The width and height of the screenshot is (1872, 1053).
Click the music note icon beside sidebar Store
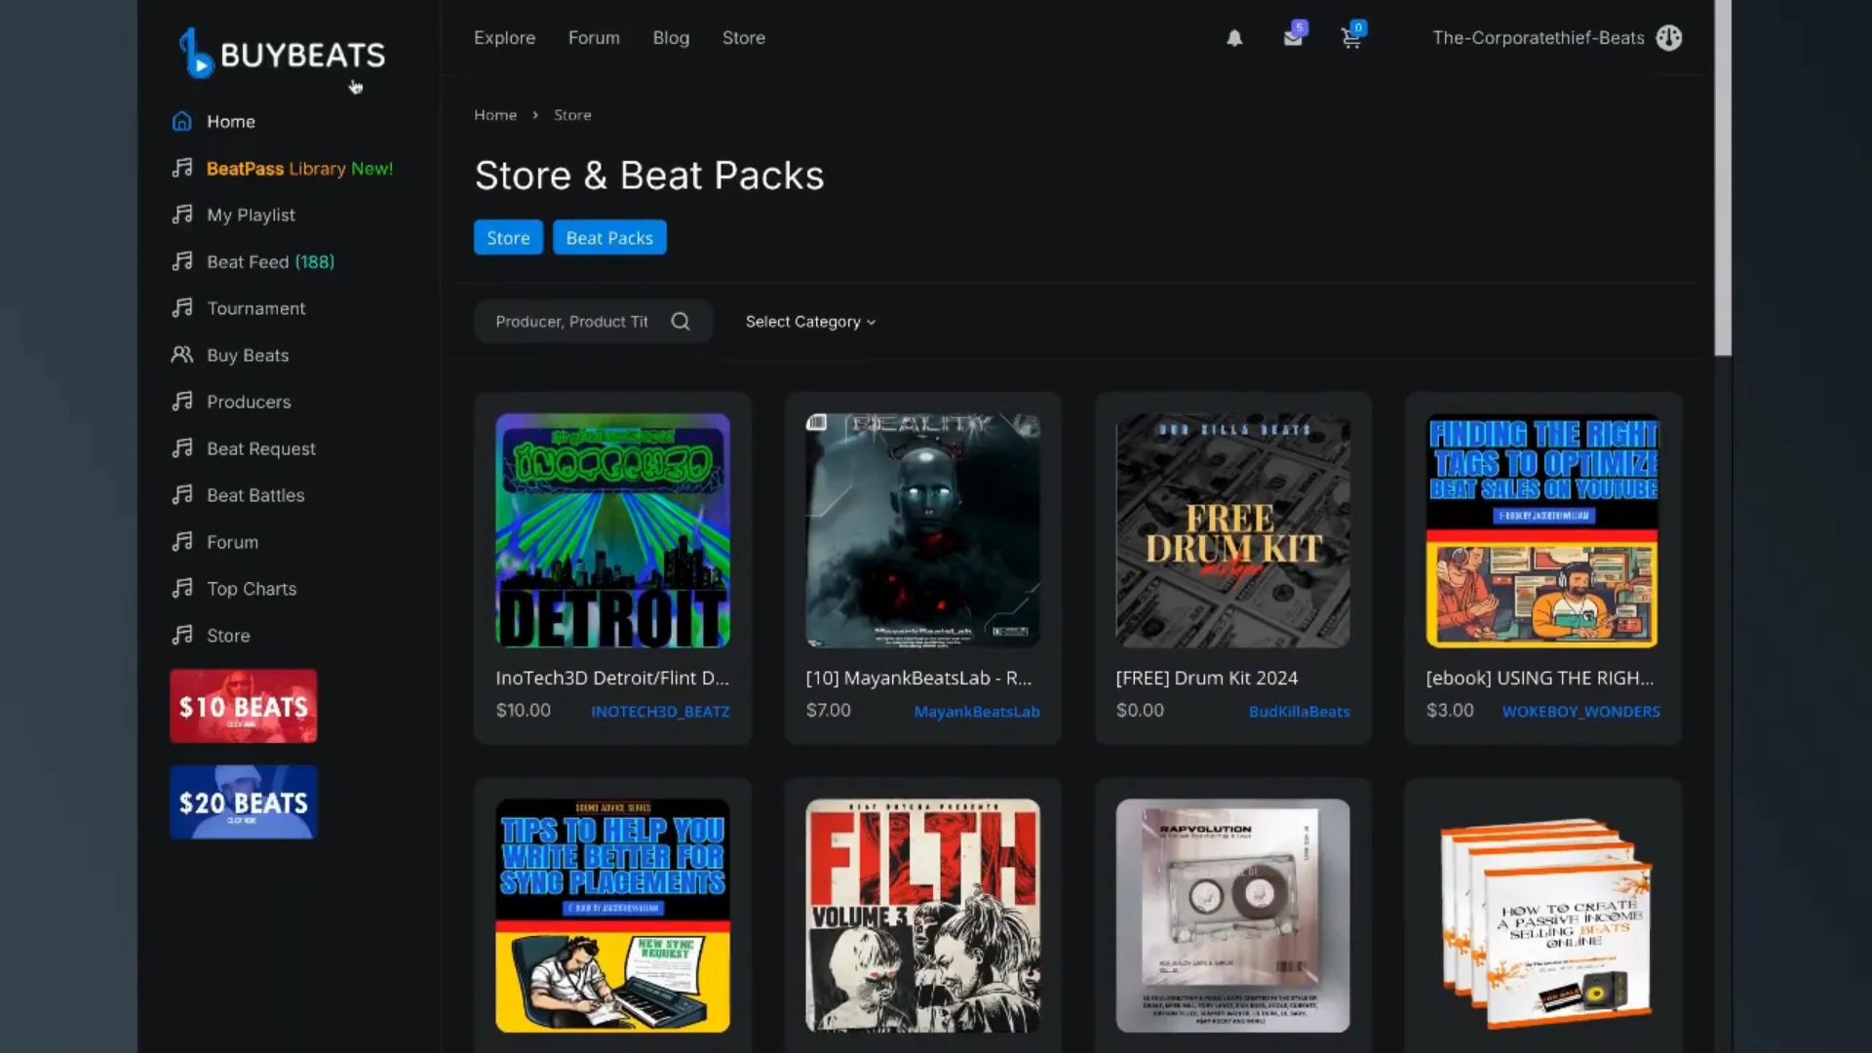coord(182,636)
